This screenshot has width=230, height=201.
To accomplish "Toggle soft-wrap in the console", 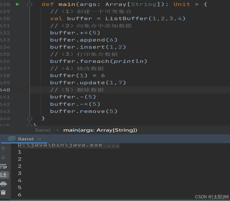I will pos(3,166).
